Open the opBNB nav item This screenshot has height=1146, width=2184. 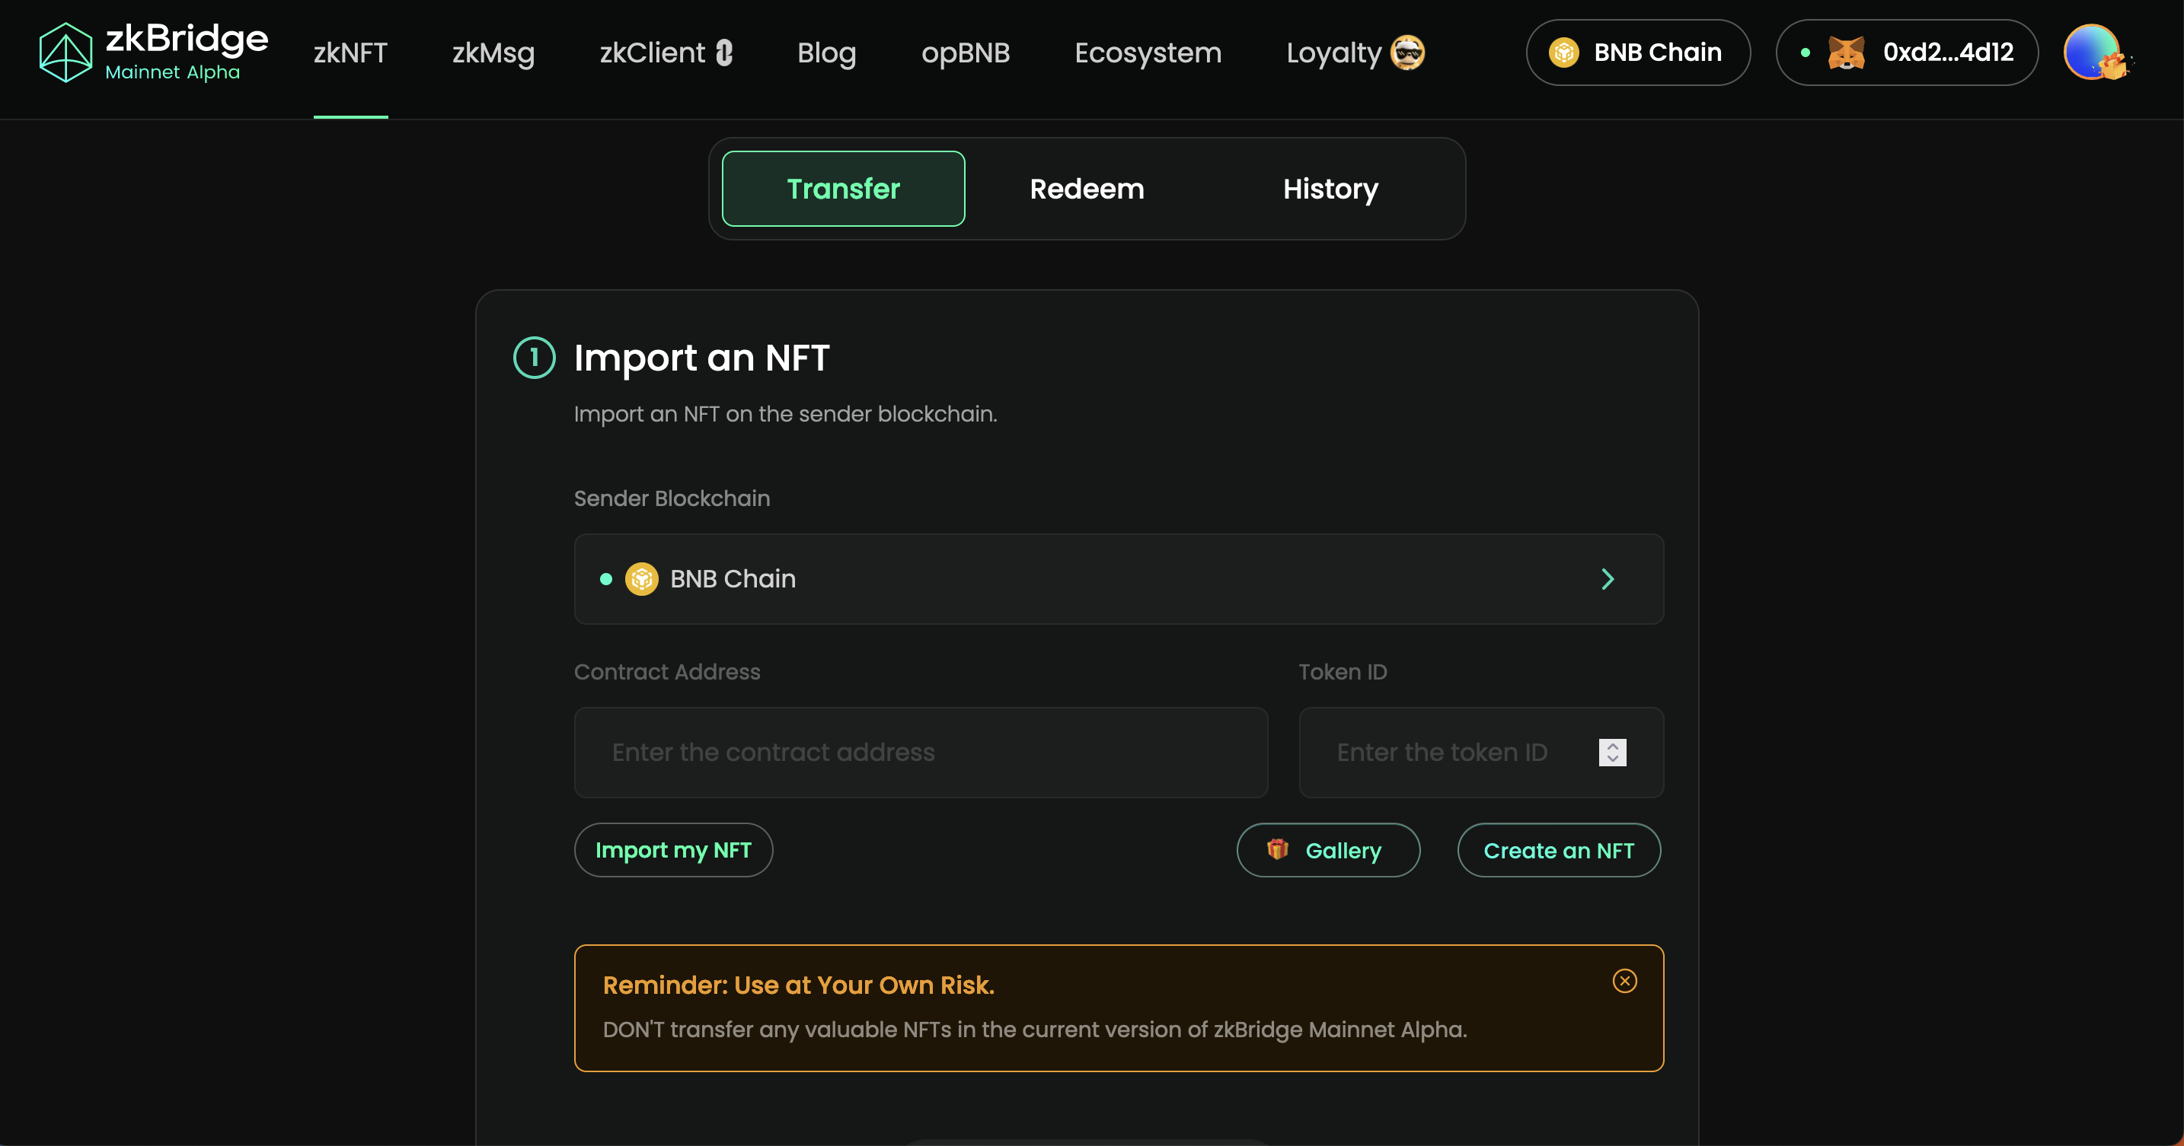pos(966,53)
